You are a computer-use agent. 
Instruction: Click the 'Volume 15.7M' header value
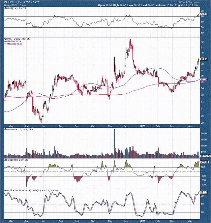[164, 5]
